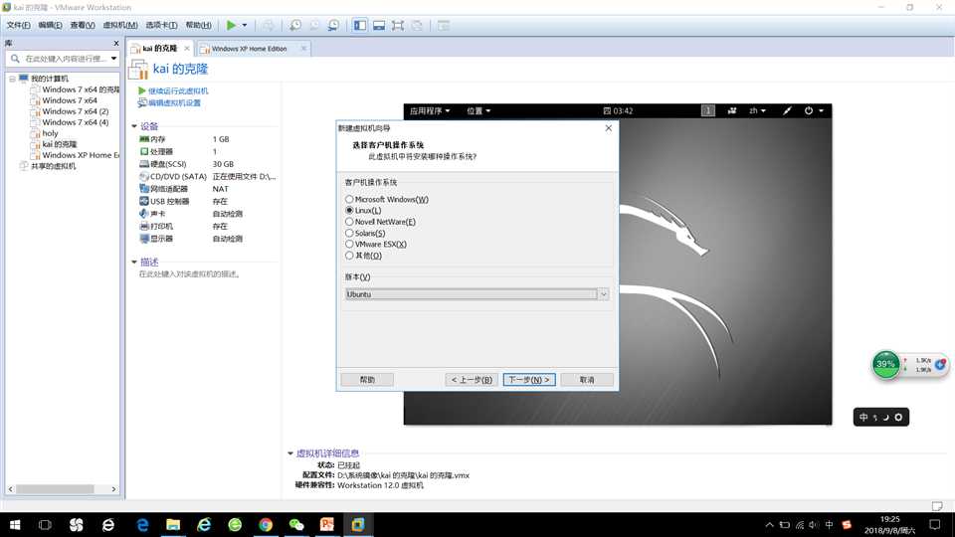
Task: Open the 应用程序 menu in Kali top bar
Action: click(430, 110)
